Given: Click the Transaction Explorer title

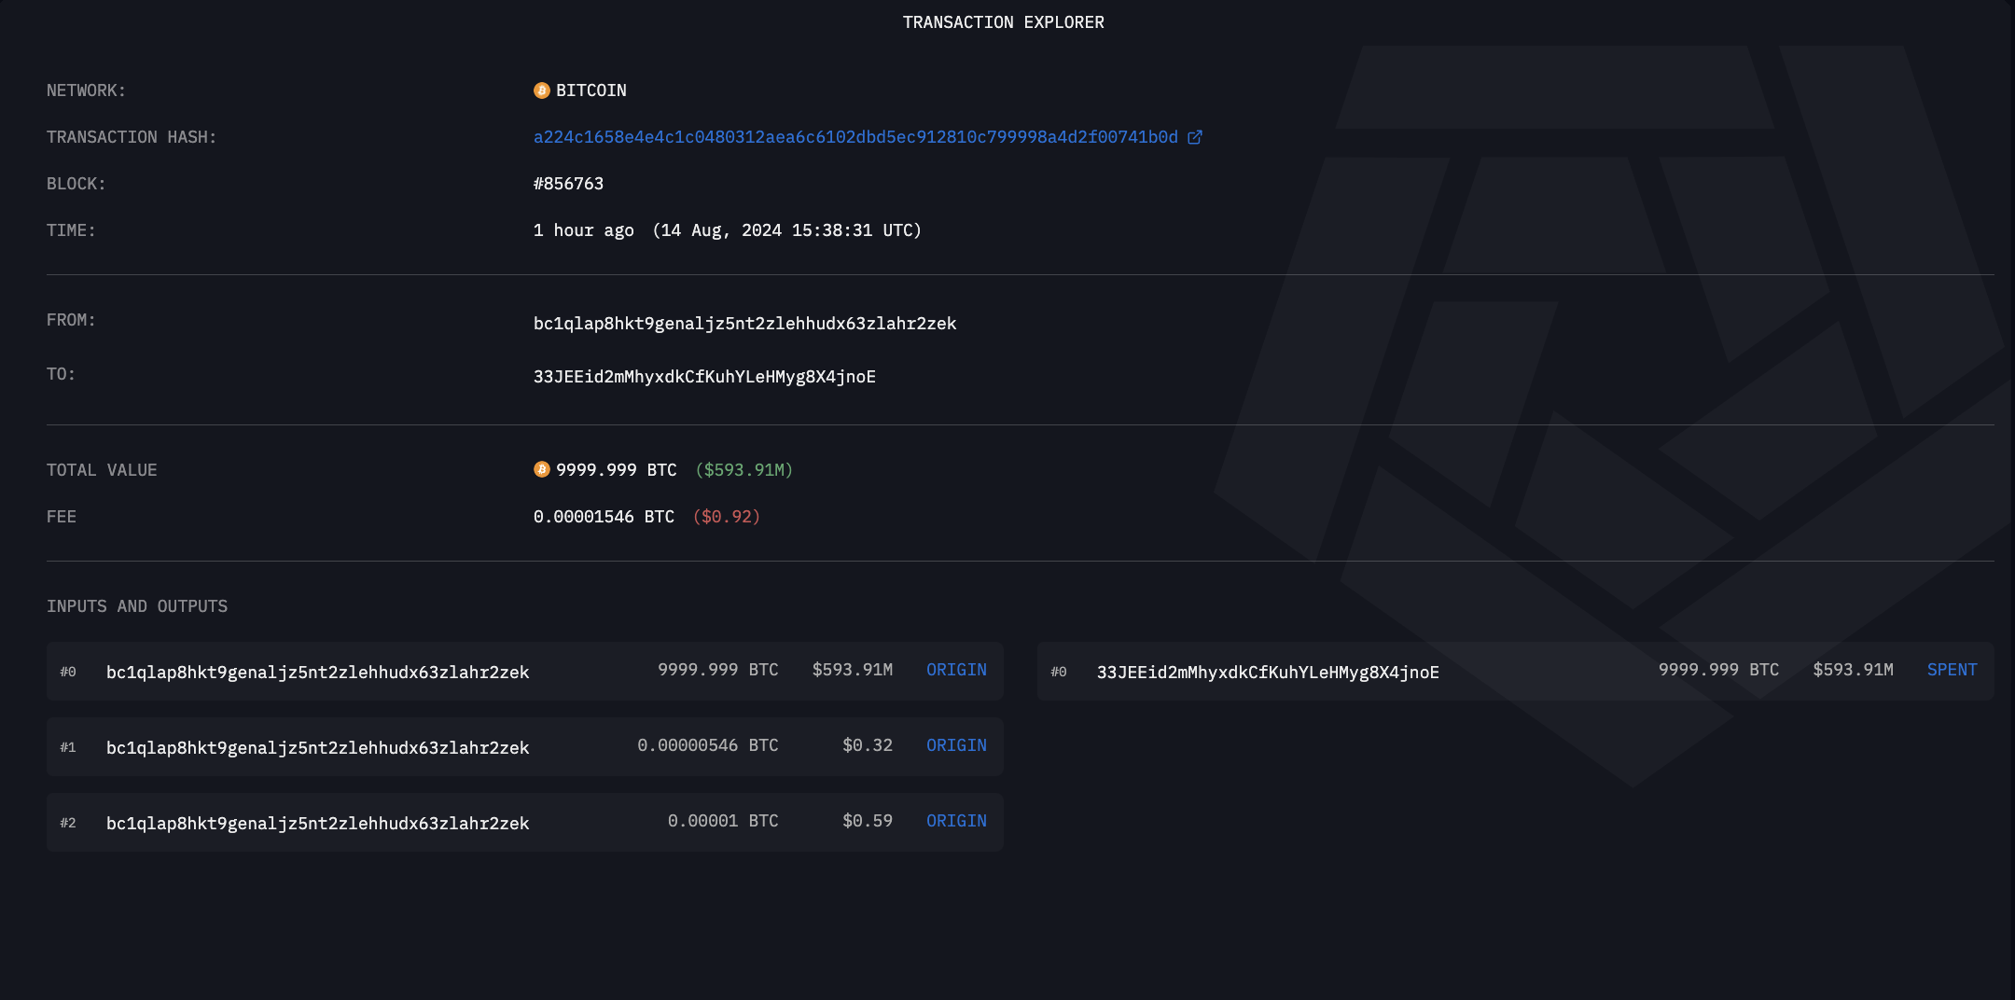Looking at the screenshot, I should (x=1003, y=22).
